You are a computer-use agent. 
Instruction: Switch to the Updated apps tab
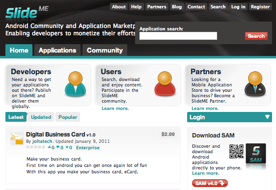click(x=41, y=117)
